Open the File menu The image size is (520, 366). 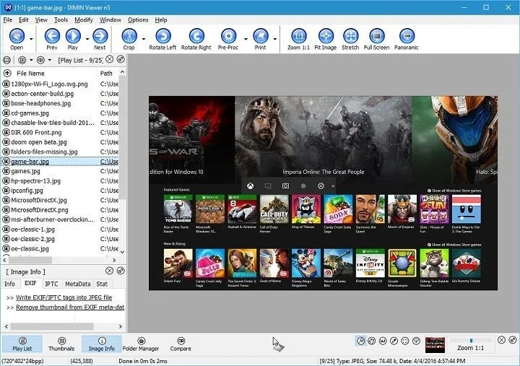click(8, 20)
